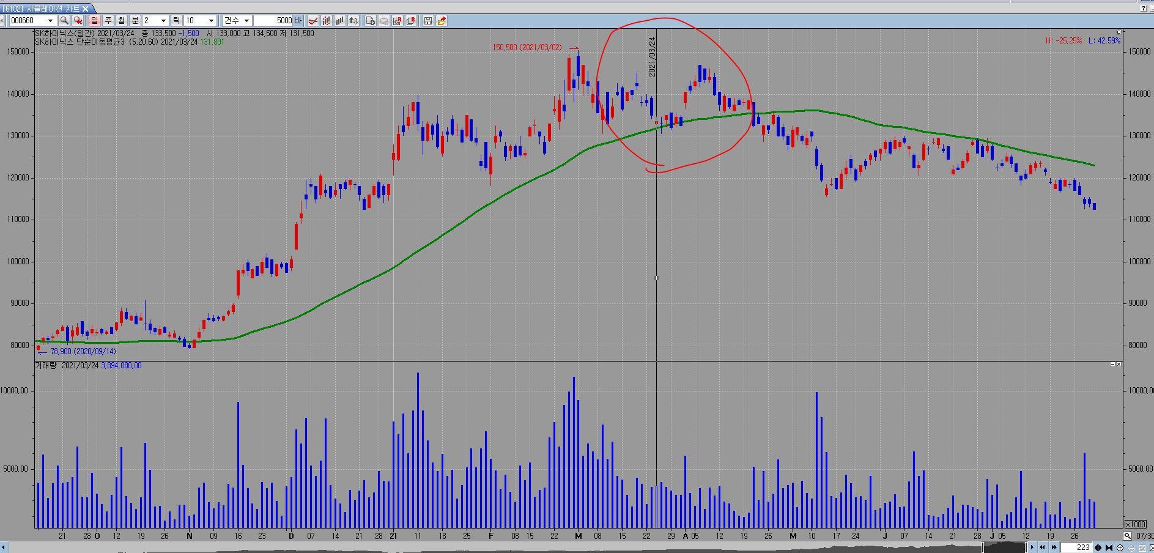This screenshot has width=1154, height=553.
Task: Open help with the question mark icon
Action: click(1144, 8)
